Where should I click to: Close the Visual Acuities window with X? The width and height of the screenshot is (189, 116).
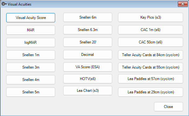182,4
